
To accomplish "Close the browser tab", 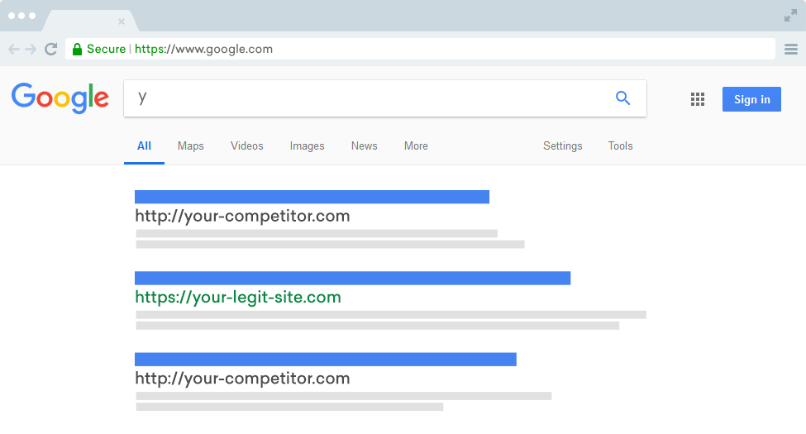I will [x=122, y=21].
